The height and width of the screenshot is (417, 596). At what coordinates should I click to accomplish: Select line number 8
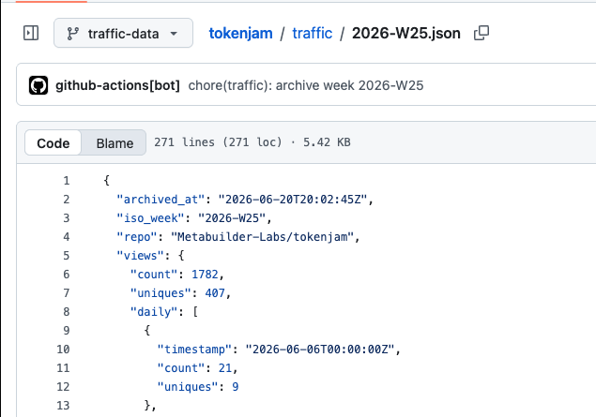(67, 311)
